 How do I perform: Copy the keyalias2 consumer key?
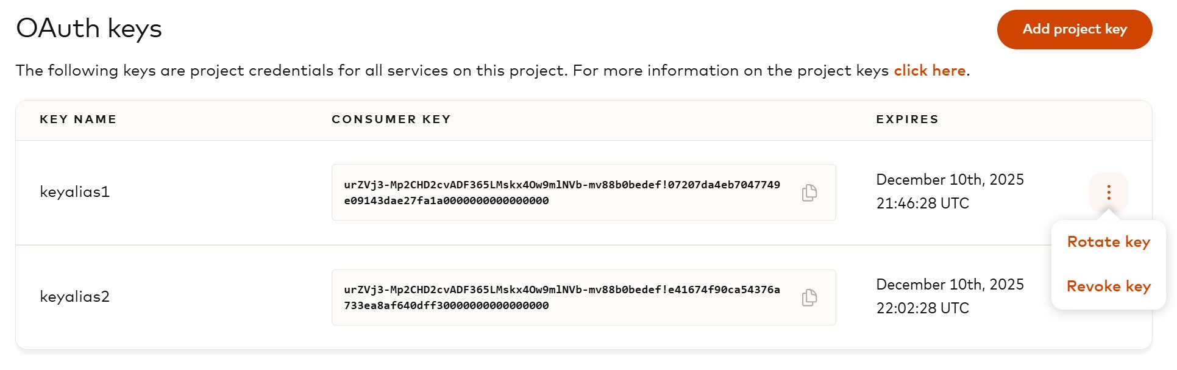809,297
